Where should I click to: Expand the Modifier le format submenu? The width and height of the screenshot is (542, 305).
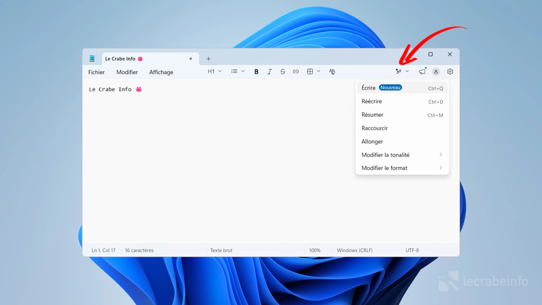tap(384, 168)
